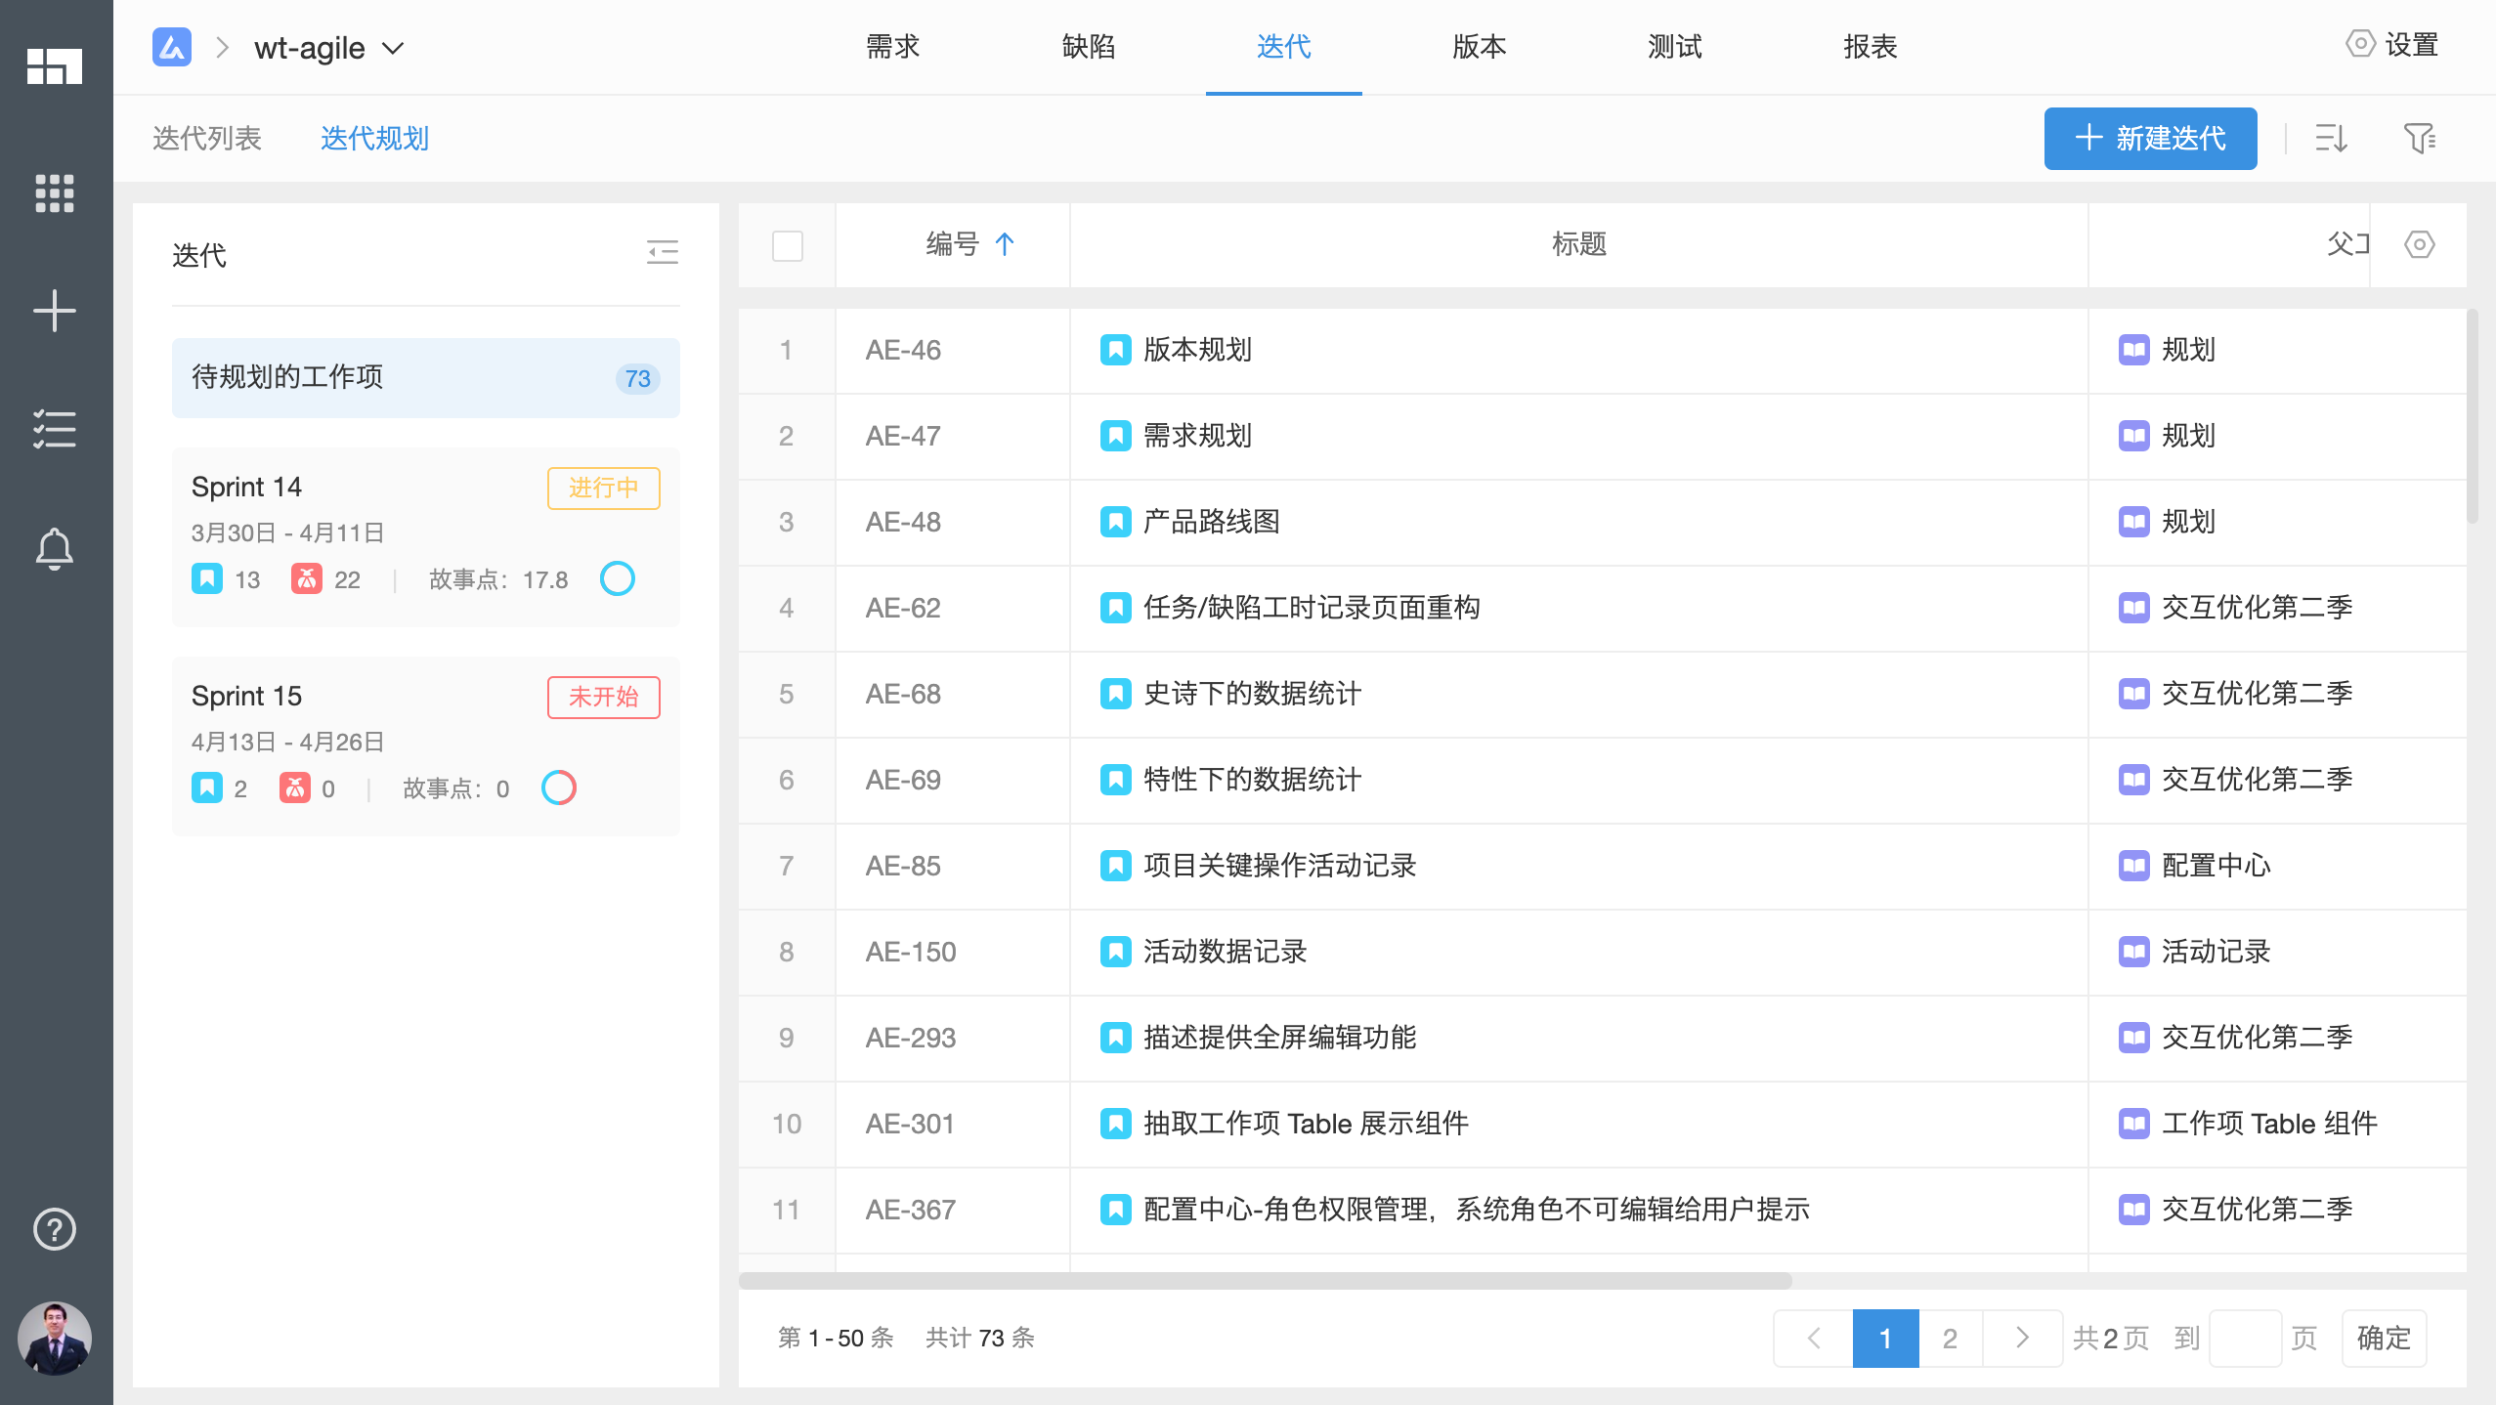
Task: Click the filter funnel icon
Action: tap(2419, 139)
